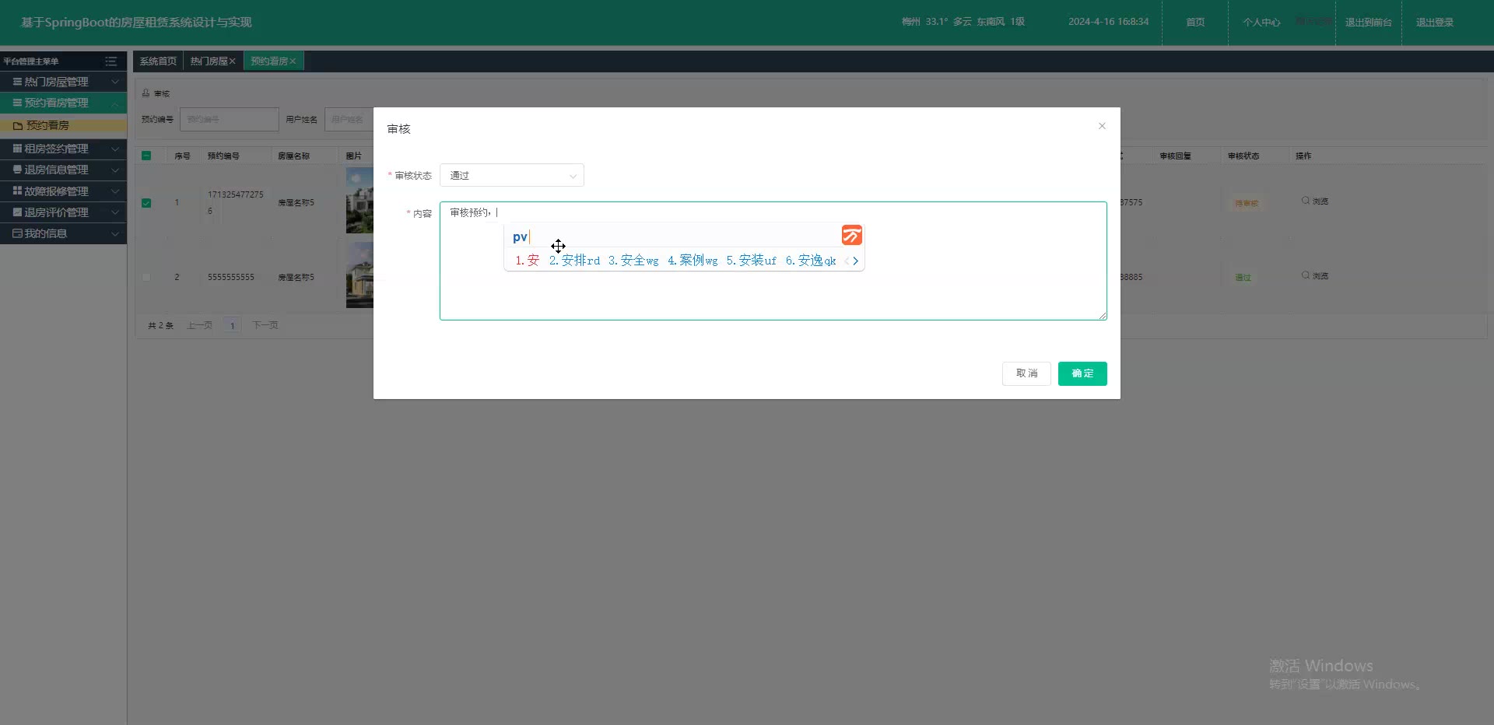Screen dimensions: 1494x725
Task: Choose IME candidate 6 安逸
Action: click(x=811, y=261)
